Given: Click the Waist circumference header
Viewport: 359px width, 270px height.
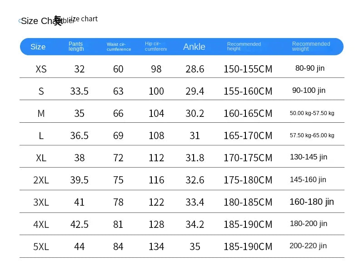Looking at the screenshot, I should coord(119,47).
